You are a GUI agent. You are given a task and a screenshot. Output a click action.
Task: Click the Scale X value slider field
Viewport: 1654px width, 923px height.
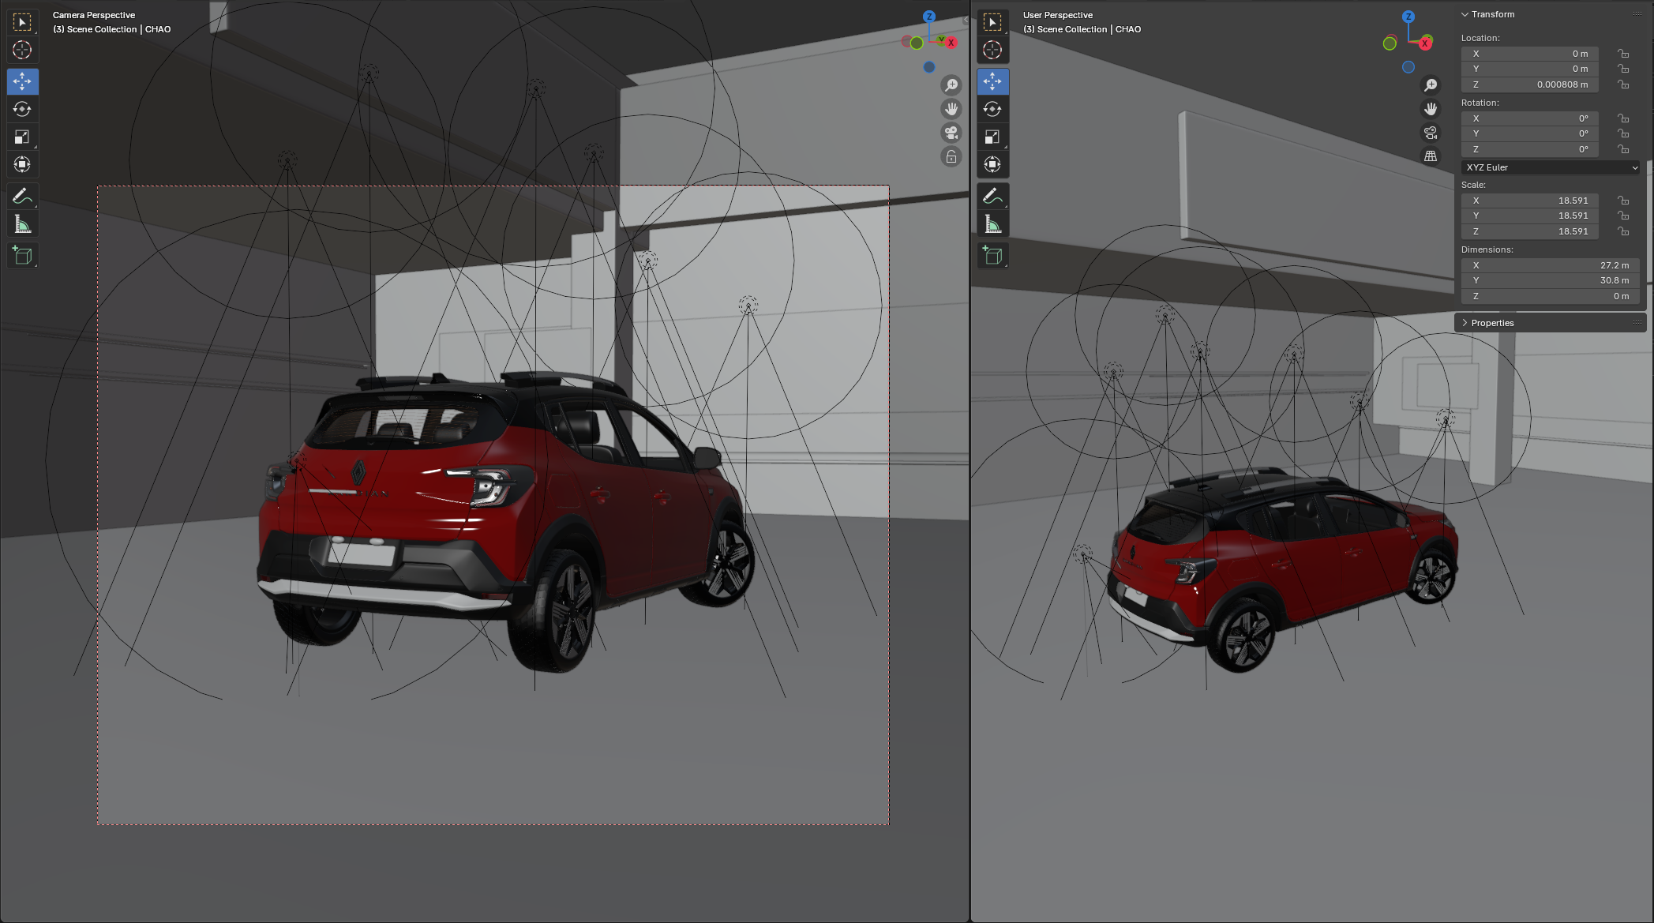[x=1529, y=201]
